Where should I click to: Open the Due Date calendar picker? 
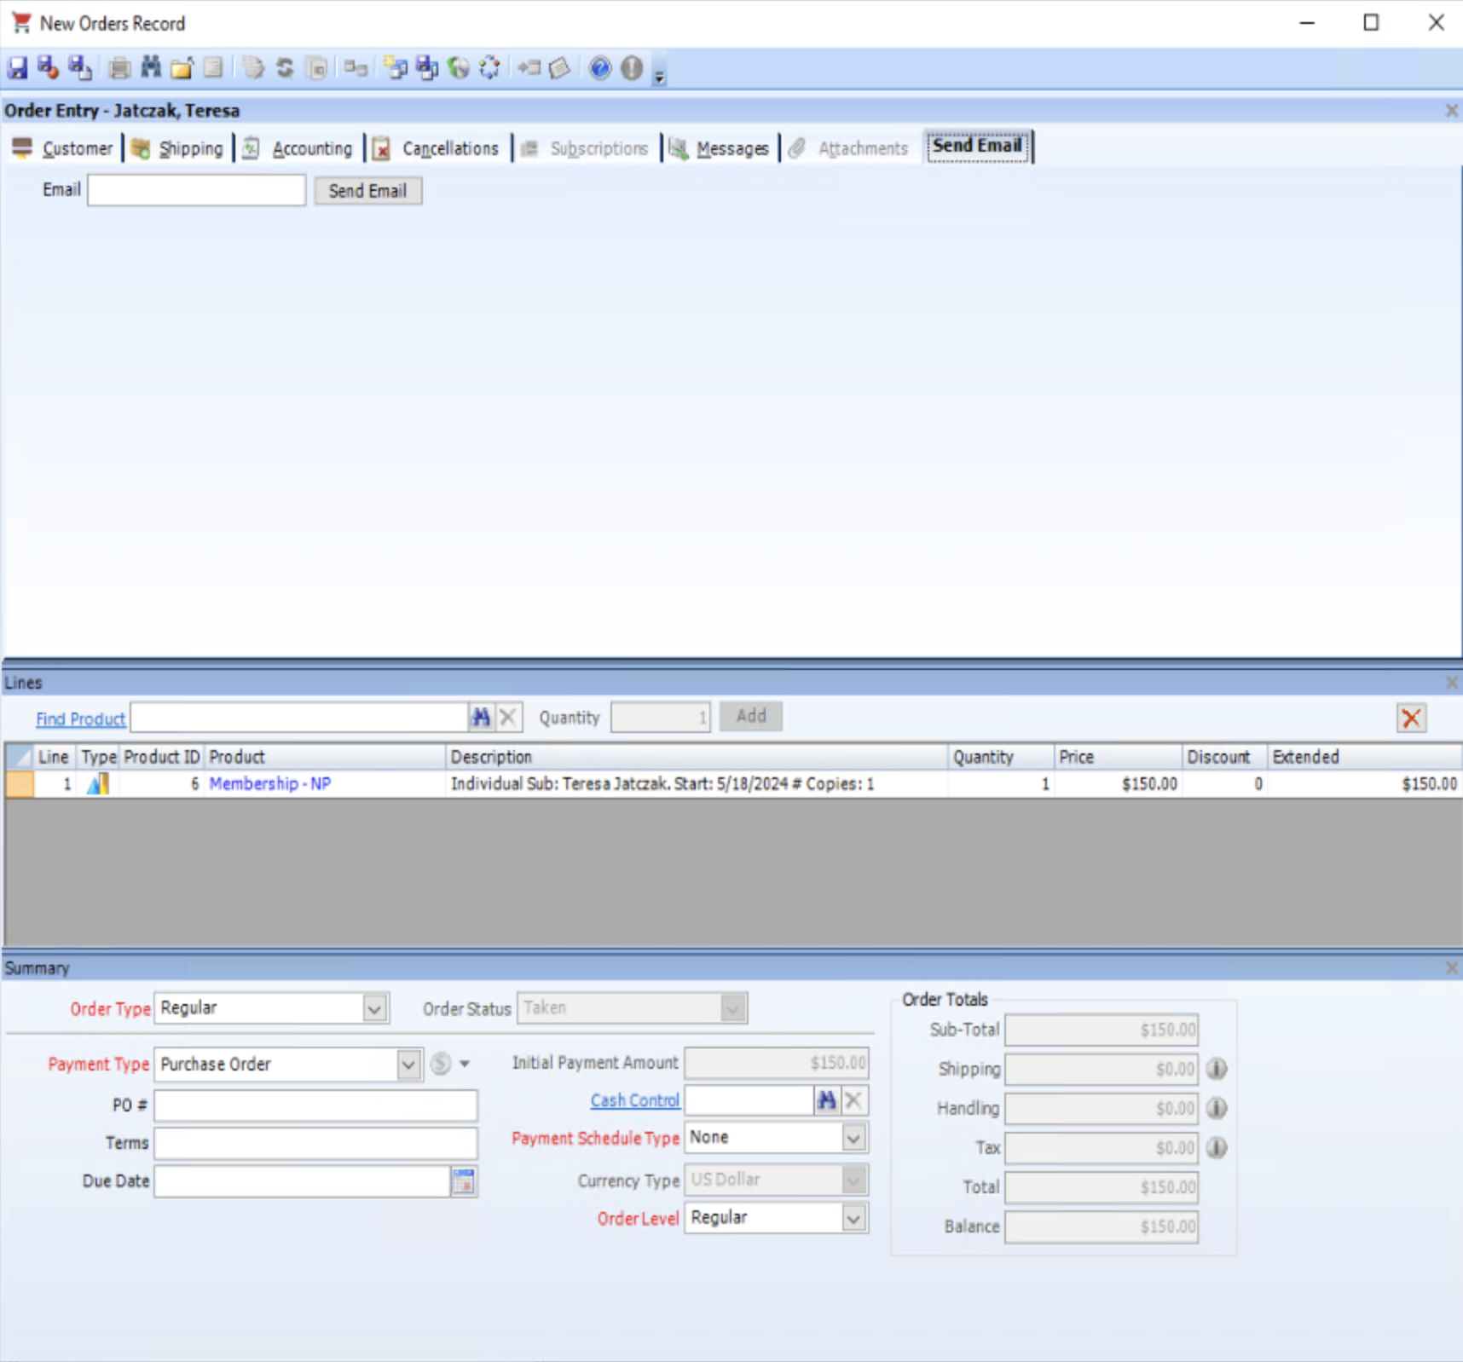click(463, 1181)
